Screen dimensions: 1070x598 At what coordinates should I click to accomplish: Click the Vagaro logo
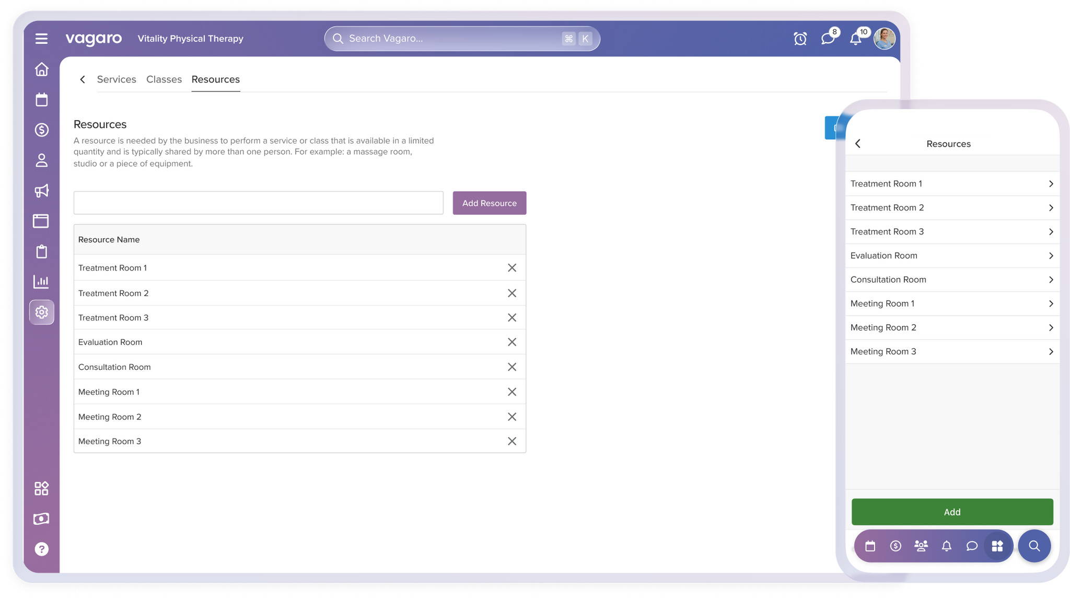(94, 39)
